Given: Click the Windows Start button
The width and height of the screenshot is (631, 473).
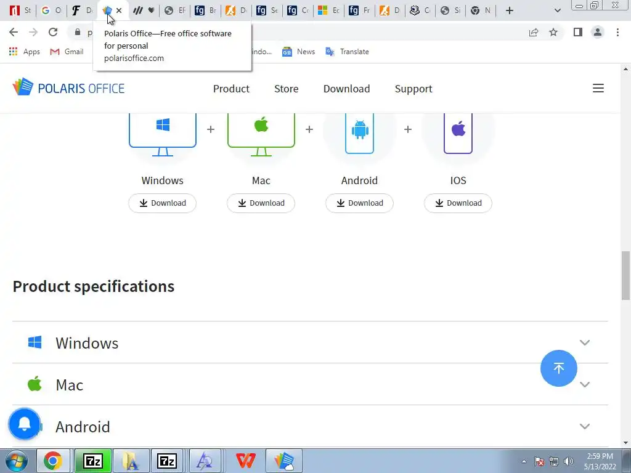Looking at the screenshot, I should 17,461.
